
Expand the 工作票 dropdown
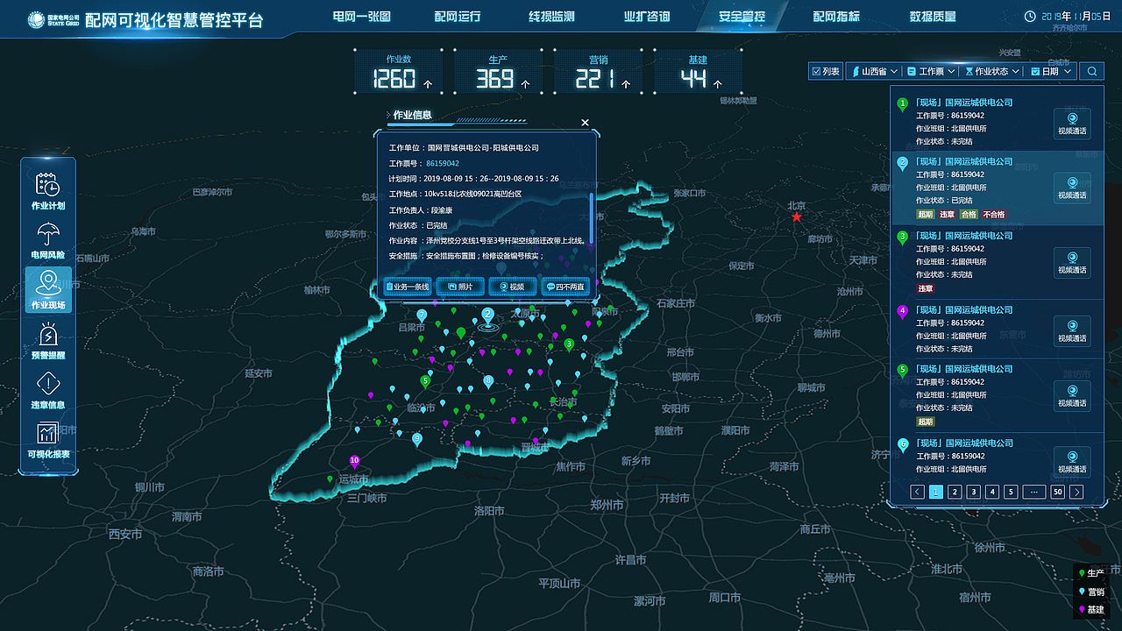931,71
